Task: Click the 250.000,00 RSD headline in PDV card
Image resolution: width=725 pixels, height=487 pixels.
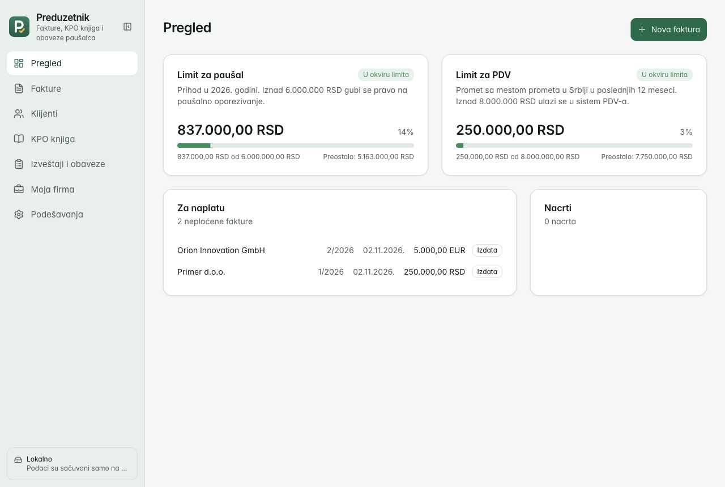Action: tap(510, 130)
